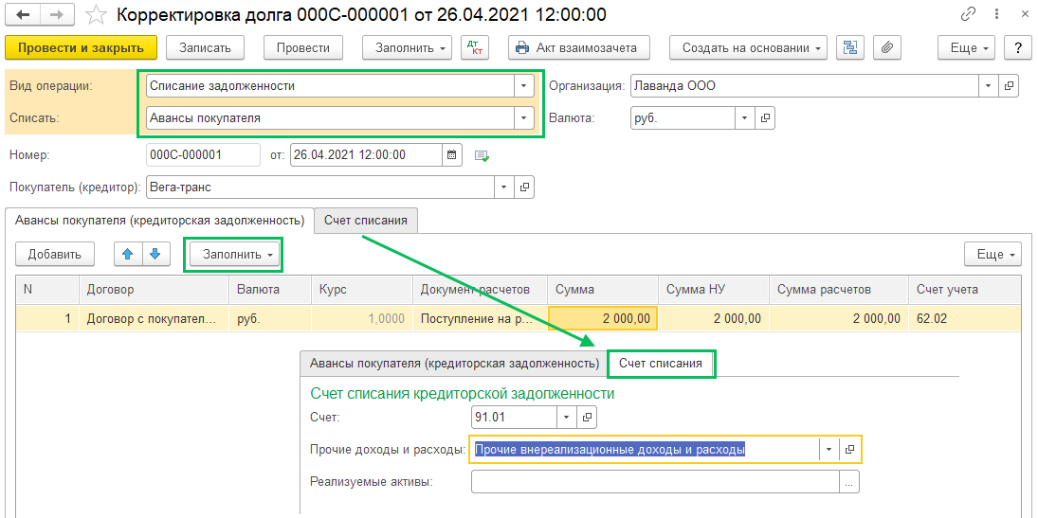
Task: Click the Номер field 000С-000001
Action: point(203,155)
